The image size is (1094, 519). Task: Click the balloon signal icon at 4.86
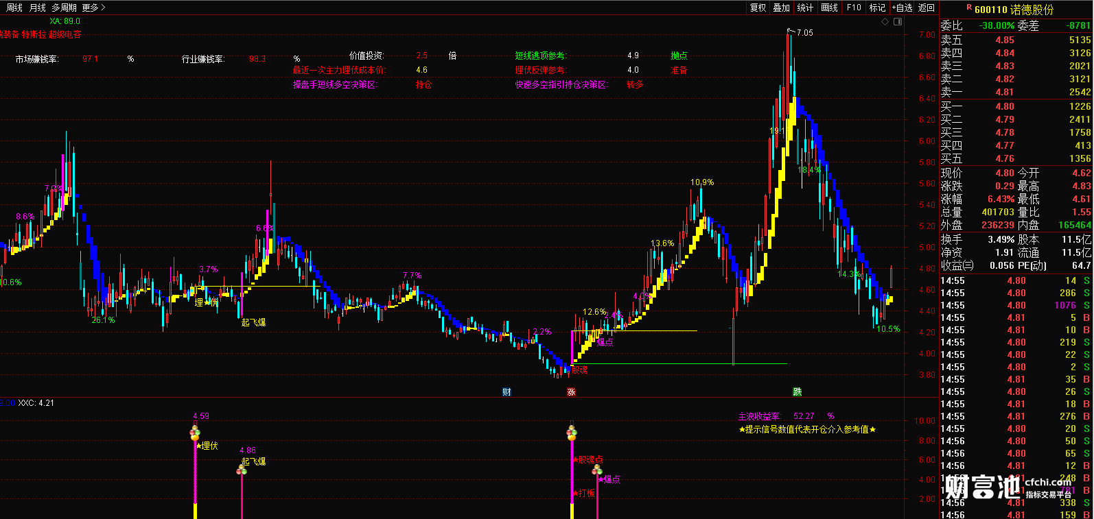click(x=242, y=468)
